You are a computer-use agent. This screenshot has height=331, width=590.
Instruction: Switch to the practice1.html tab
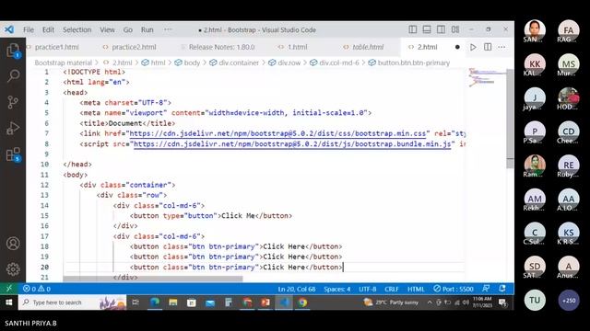[x=56, y=47]
